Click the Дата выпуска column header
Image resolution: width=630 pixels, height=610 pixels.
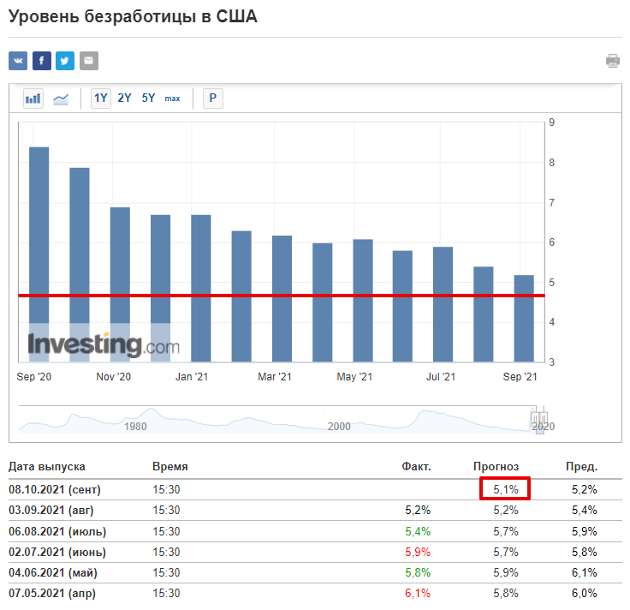point(47,466)
